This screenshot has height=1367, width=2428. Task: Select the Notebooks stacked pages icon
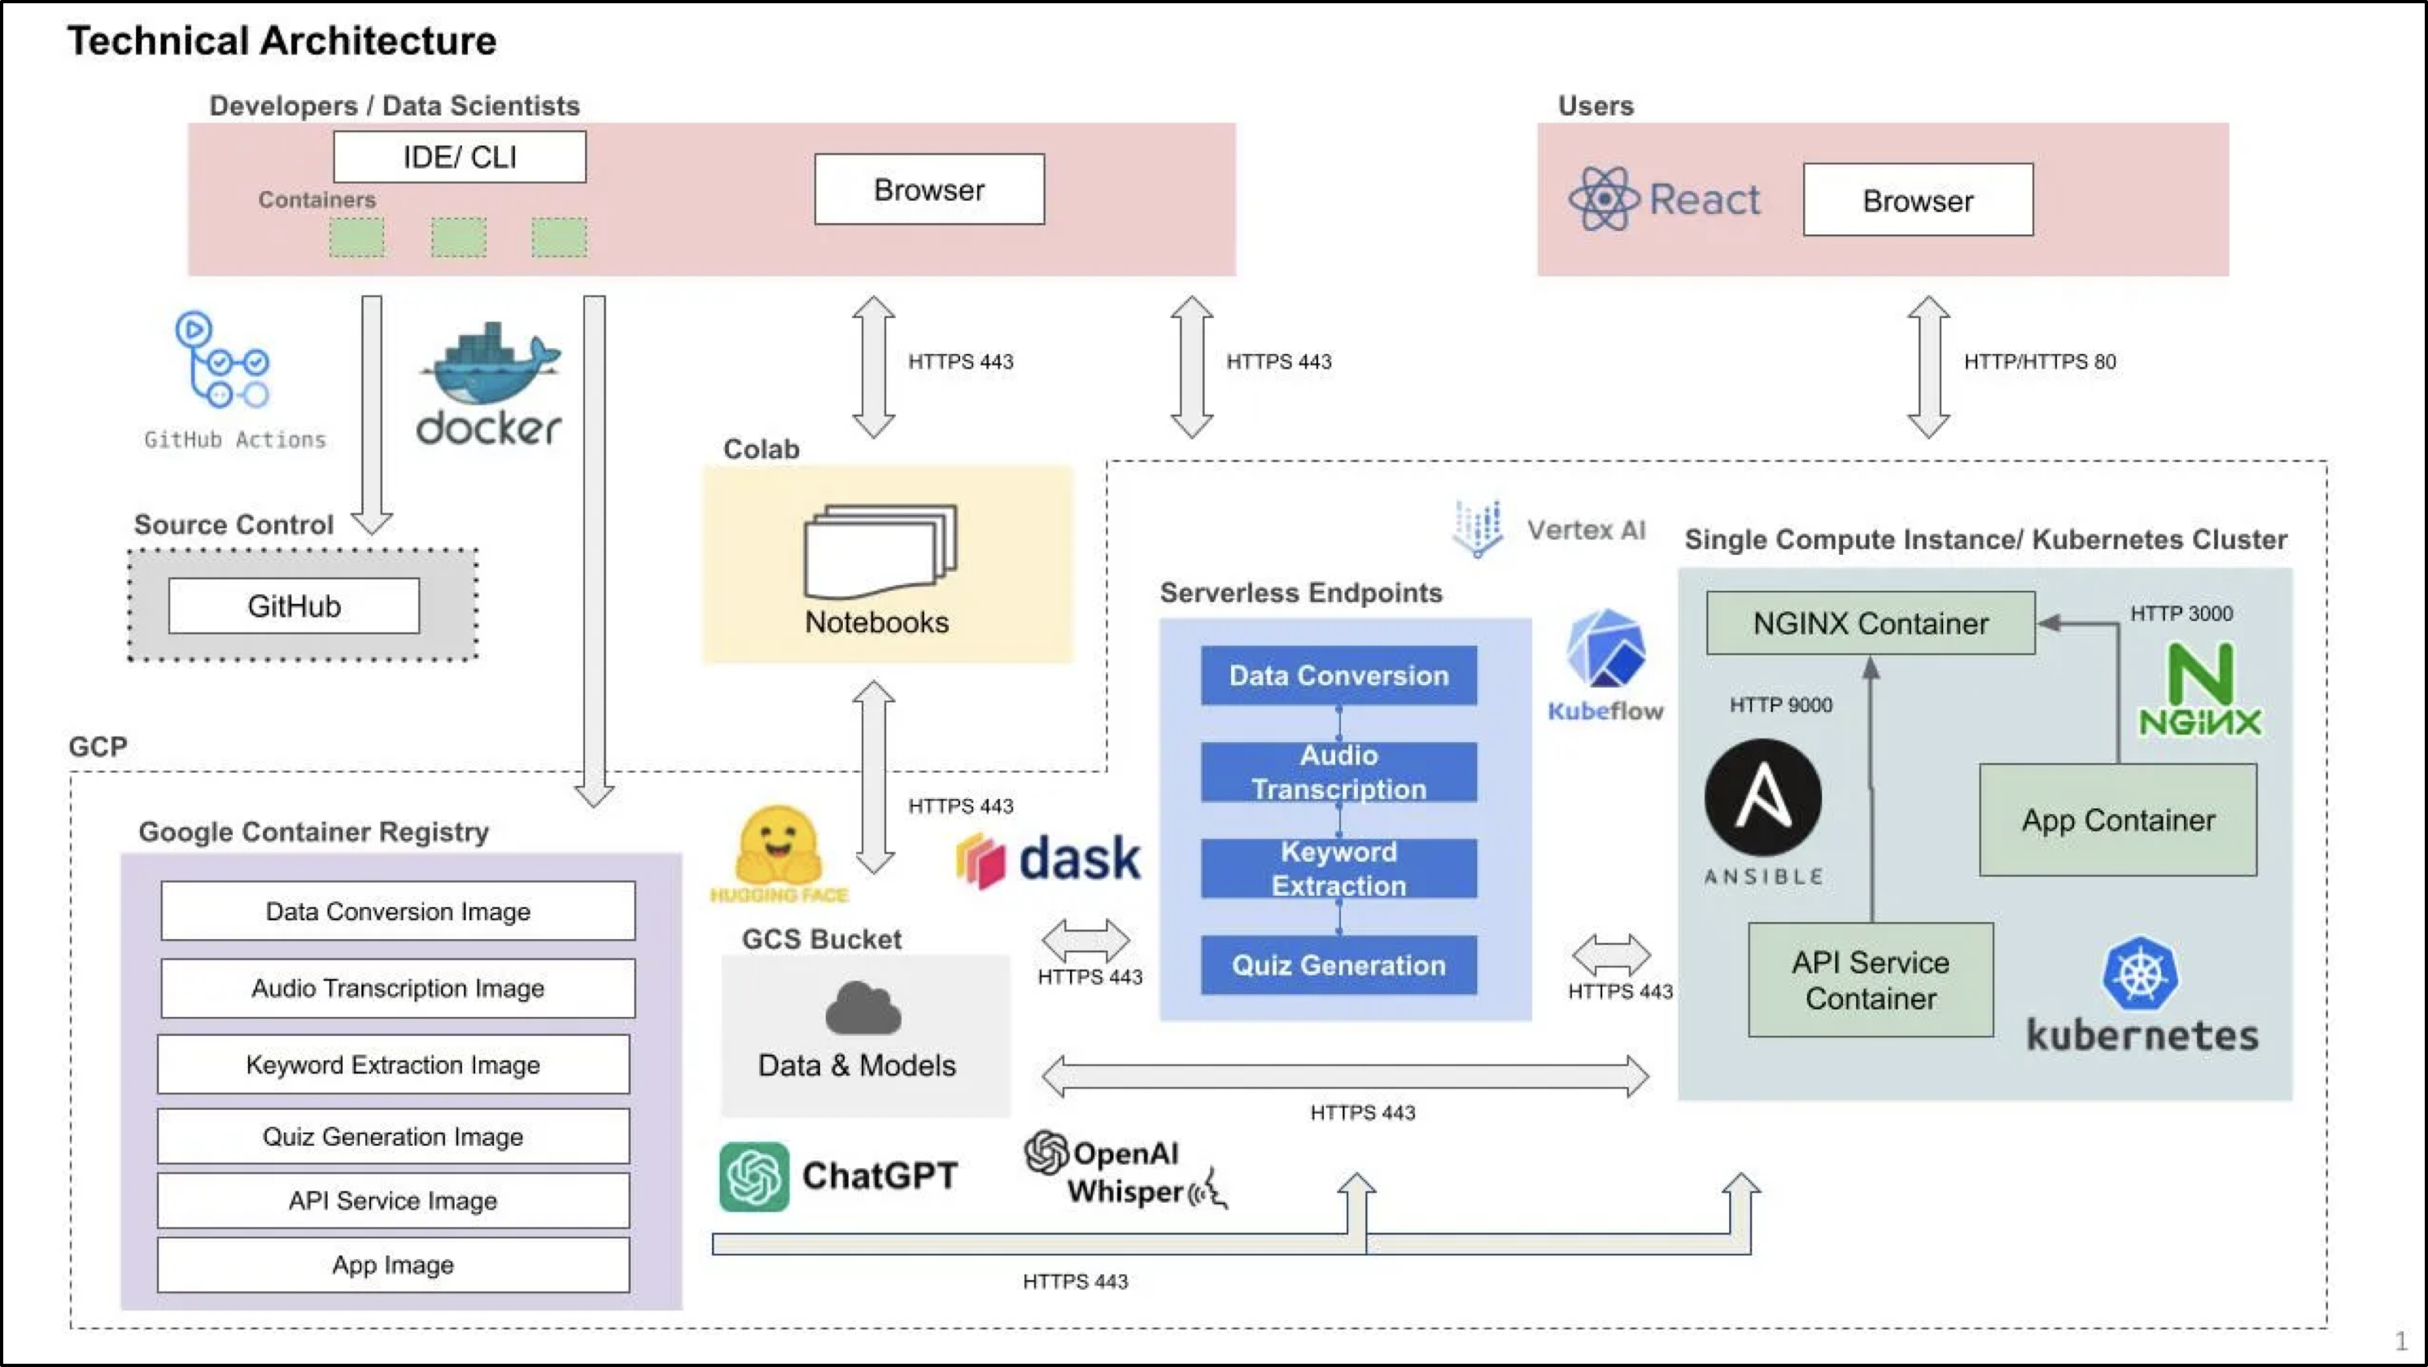click(x=880, y=552)
